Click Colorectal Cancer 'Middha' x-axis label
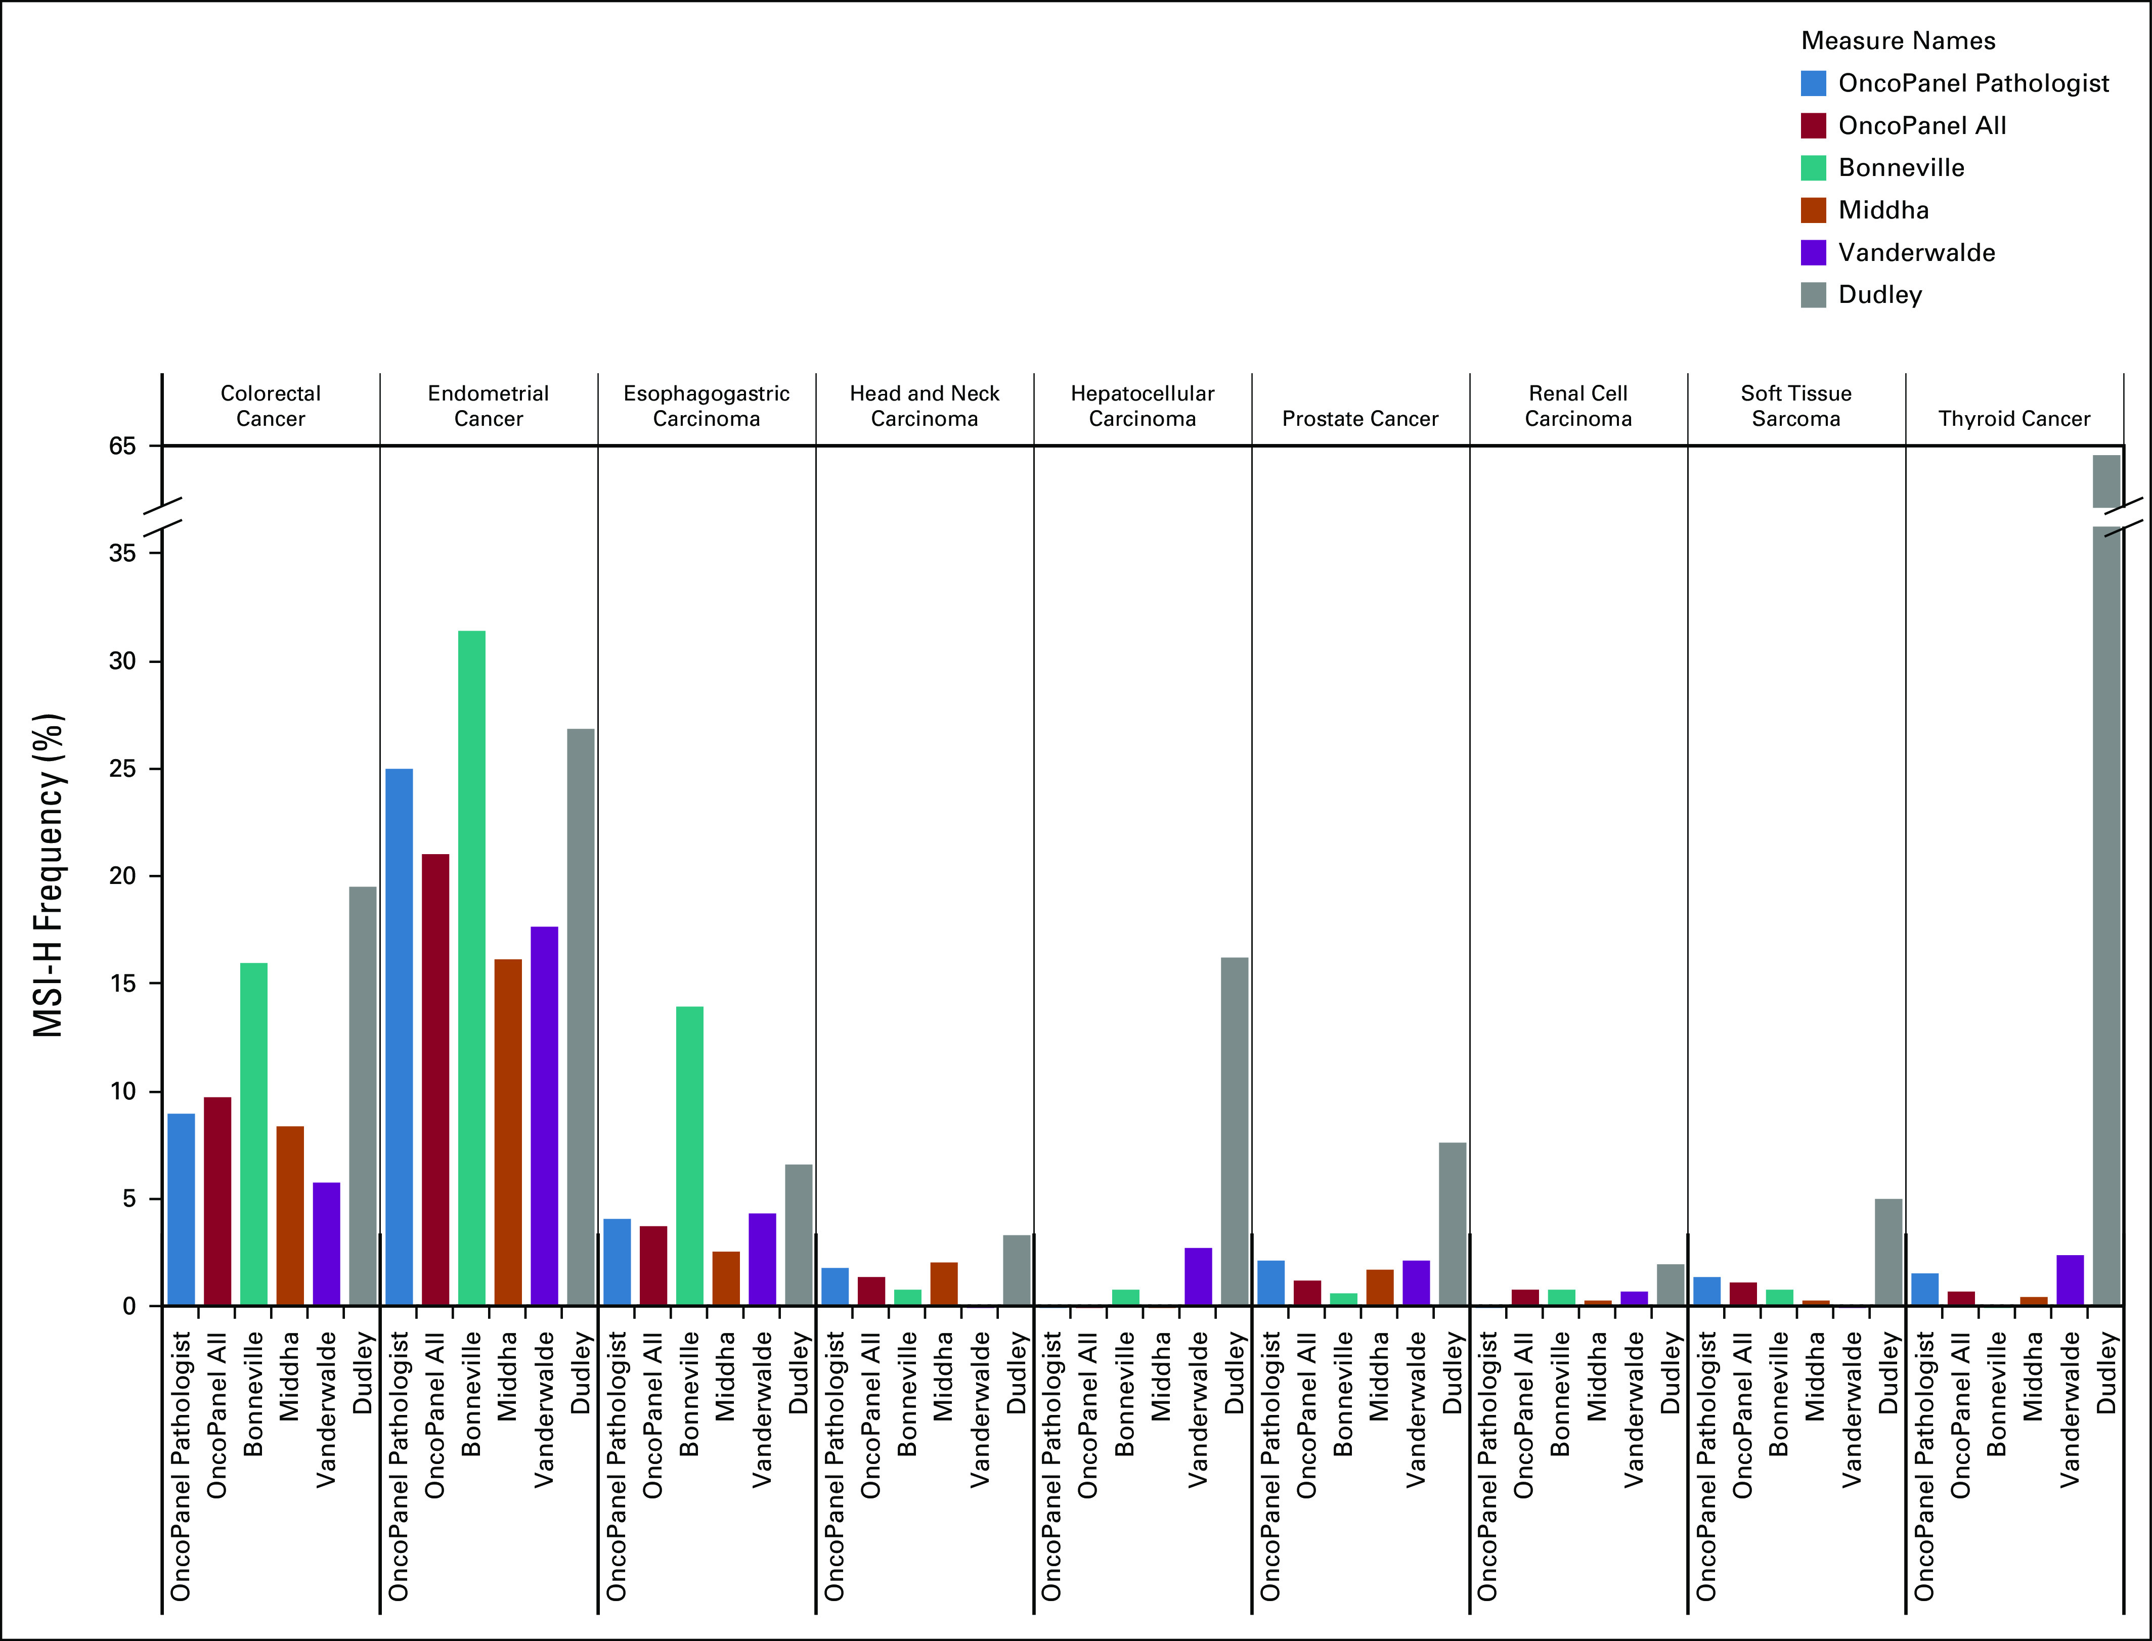 pyautogui.click(x=290, y=1377)
